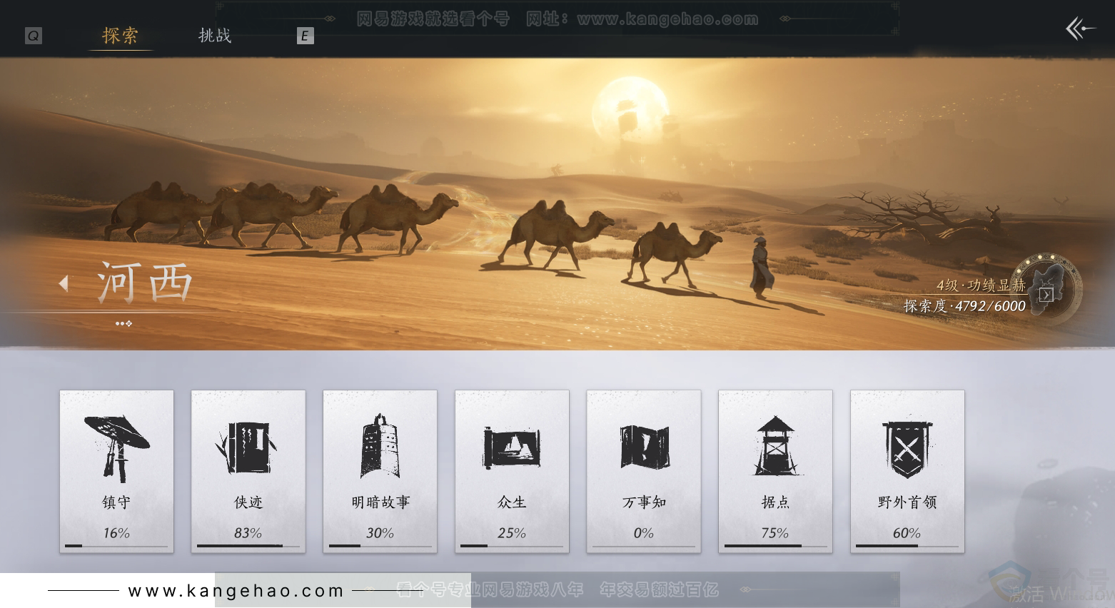Click the 侠迹 book icon
This screenshot has height=608, width=1115.
click(247, 447)
